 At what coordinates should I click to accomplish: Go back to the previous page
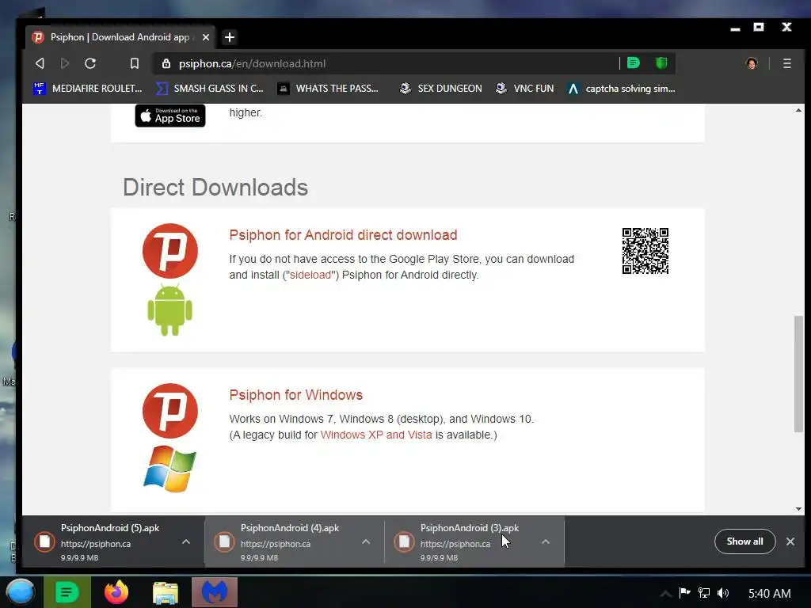(40, 63)
